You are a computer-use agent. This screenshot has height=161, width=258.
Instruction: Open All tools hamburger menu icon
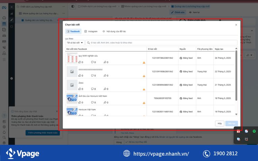[4, 60]
